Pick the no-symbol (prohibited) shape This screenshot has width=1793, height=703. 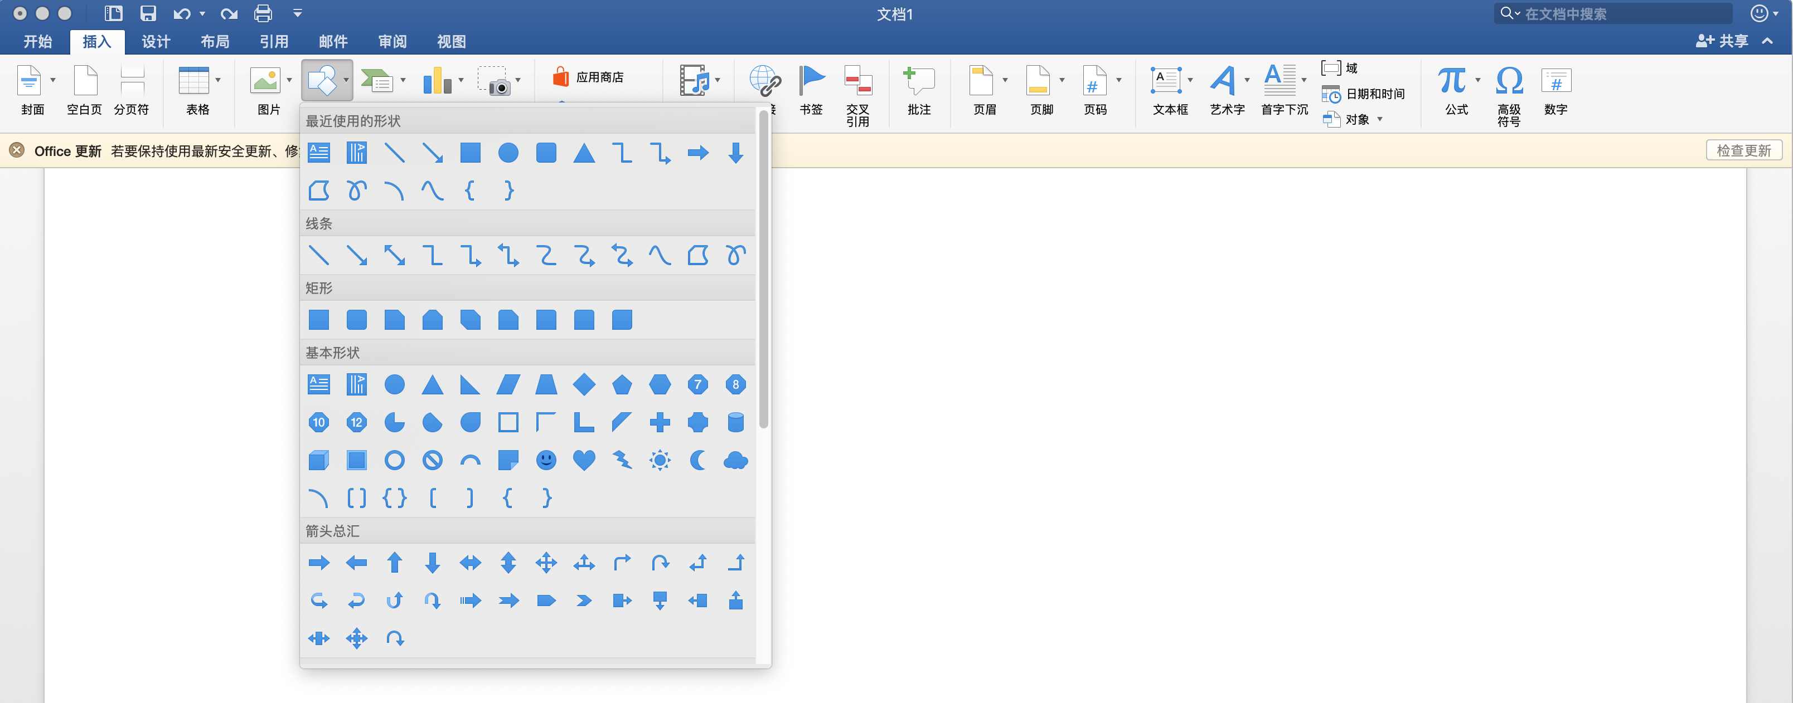432,460
